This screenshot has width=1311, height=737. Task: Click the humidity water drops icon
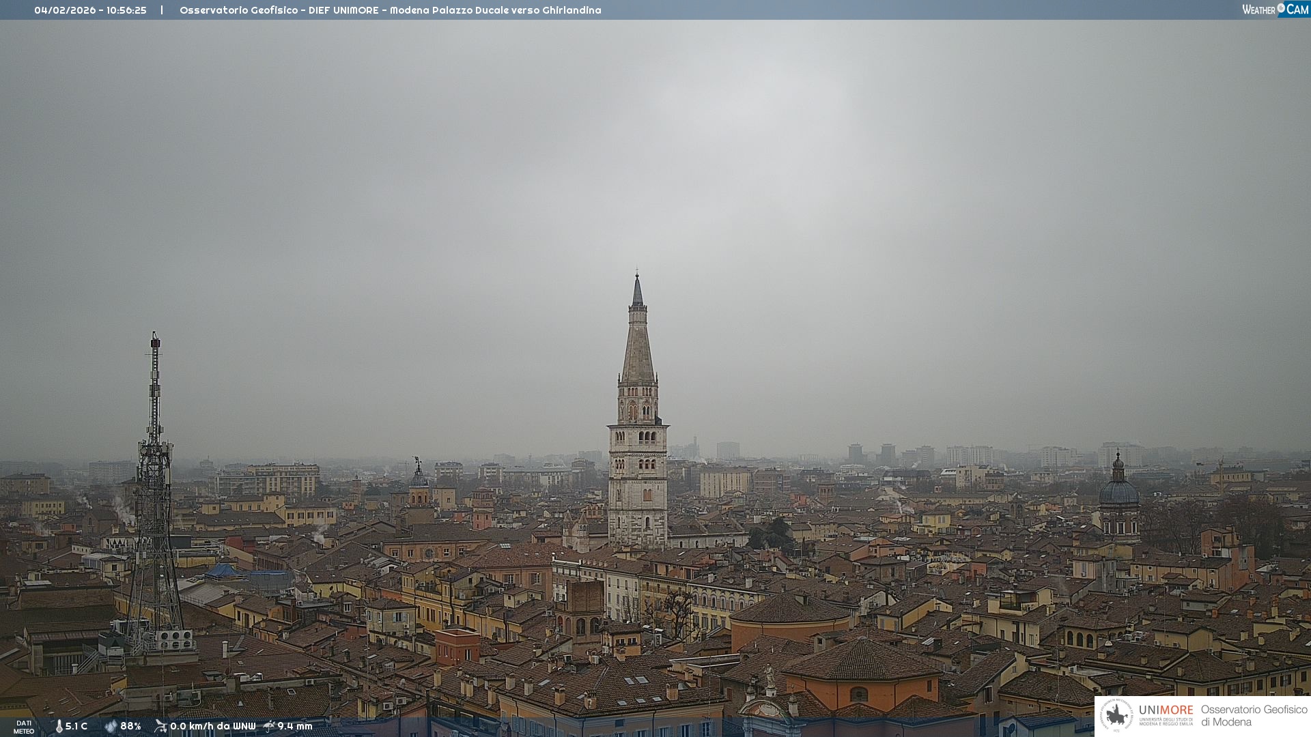[111, 726]
